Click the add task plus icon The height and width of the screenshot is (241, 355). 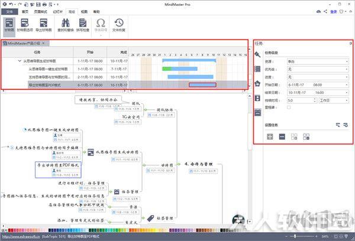[x=270, y=136]
